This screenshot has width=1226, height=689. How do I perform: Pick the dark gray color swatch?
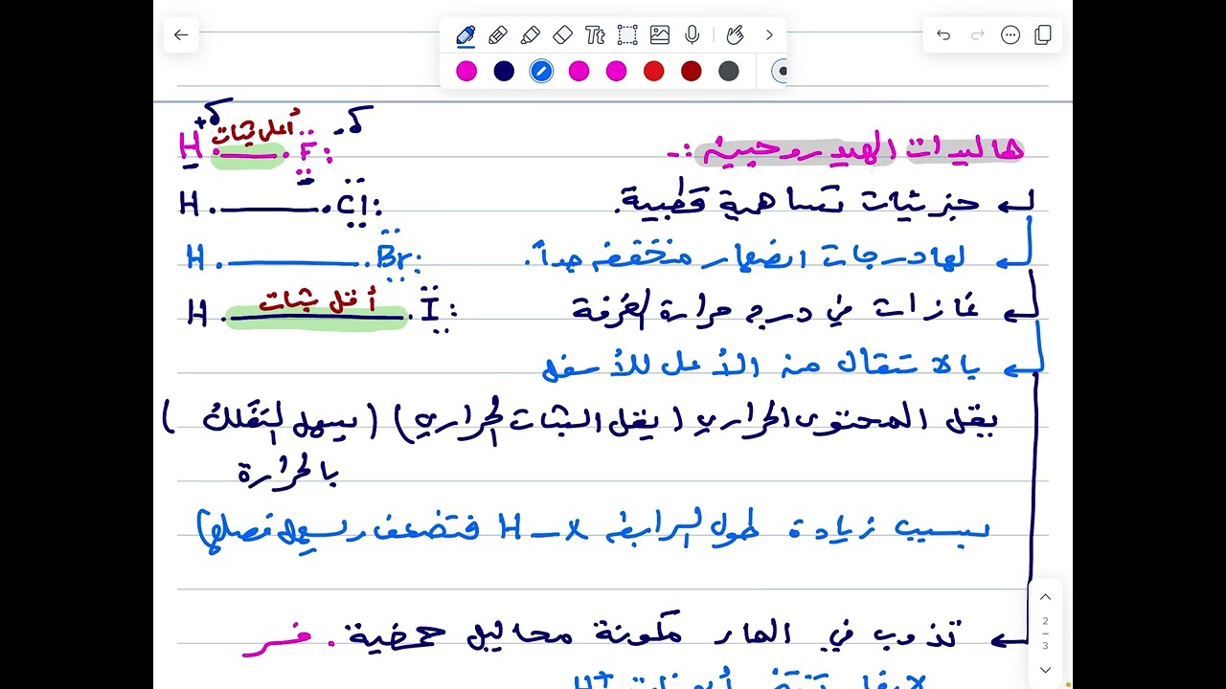(728, 71)
